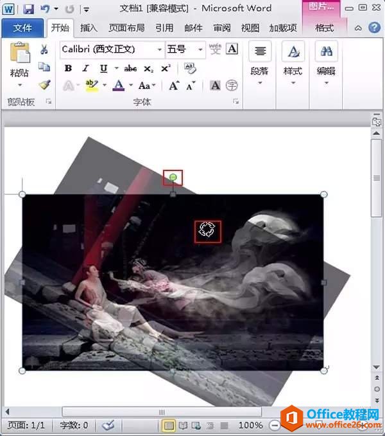This screenshot has height=436, width=385.
Task: Toggle Subscript formatting
Action: [x=148, y=69]
